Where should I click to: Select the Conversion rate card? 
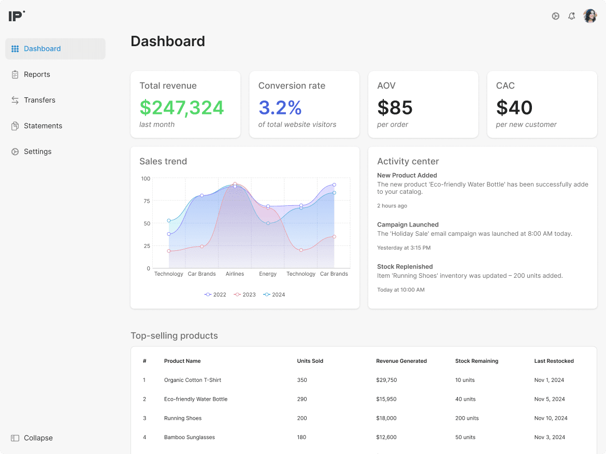point(304,104)
